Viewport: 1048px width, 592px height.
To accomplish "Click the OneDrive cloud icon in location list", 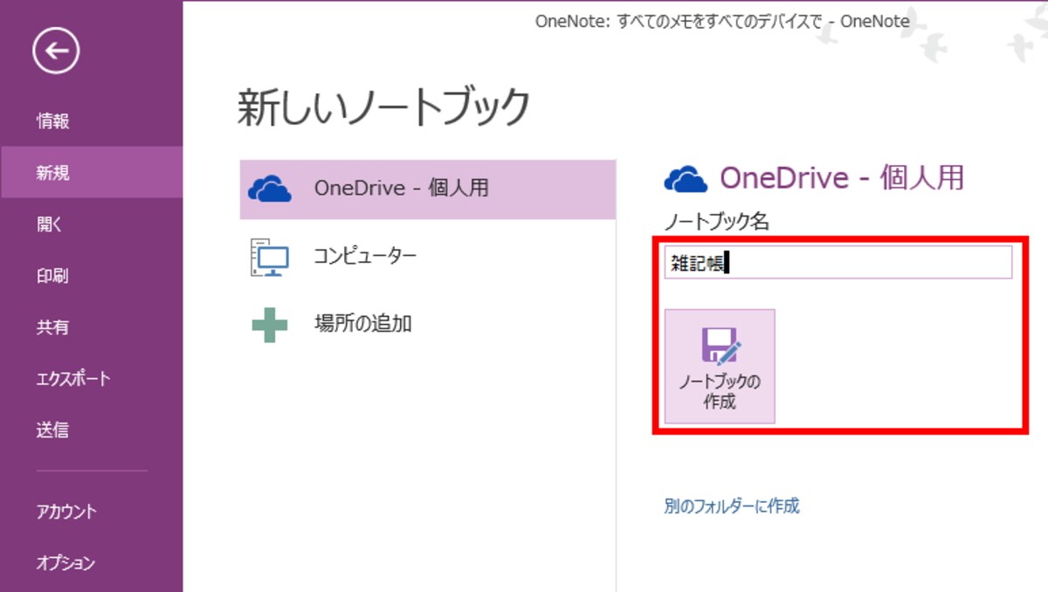I will pyautogui.click(x=270, y=189).
